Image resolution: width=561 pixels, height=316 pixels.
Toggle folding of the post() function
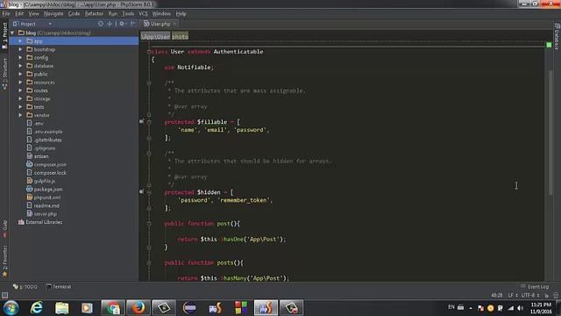tap(149, 224)
